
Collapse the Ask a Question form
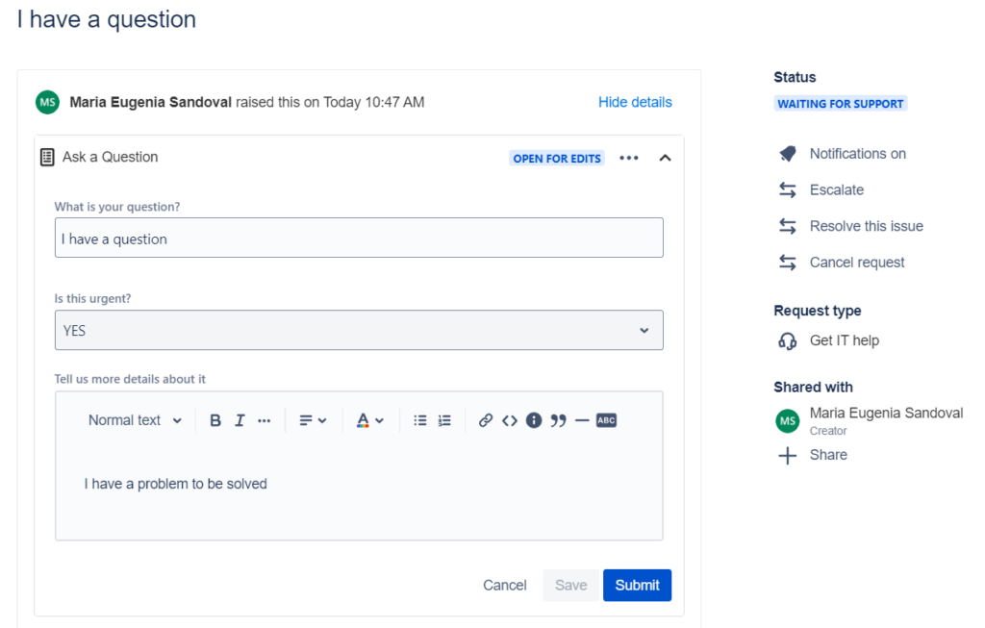[x=665, y=156]
